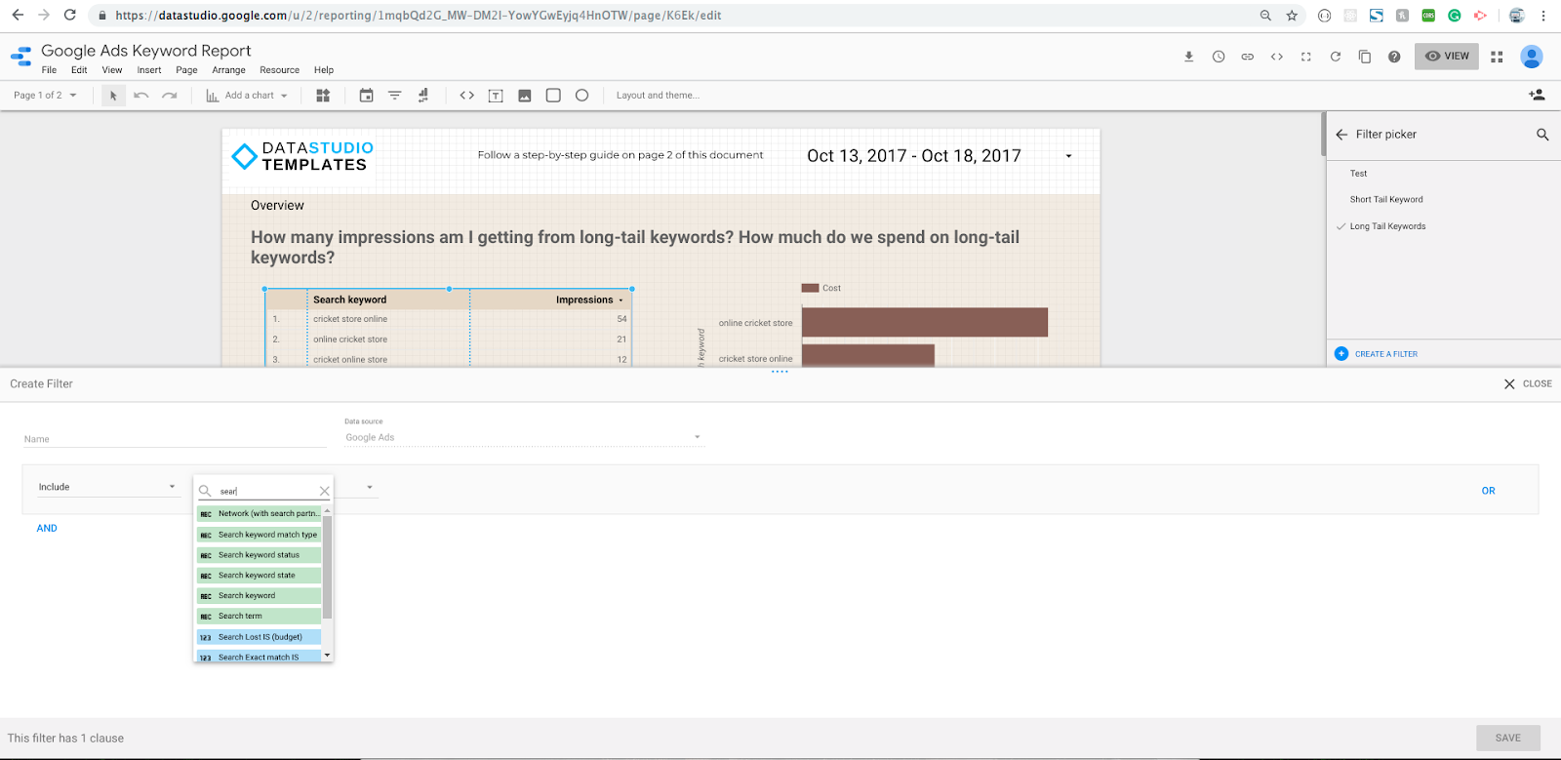The image size is (1561, 760).
Task: Search filters with magnifier icon
Action: coord(1542,135)
